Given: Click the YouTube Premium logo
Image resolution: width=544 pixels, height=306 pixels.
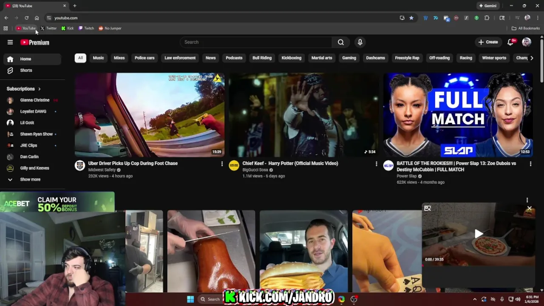Looking at the screenshot, I should 35,42.
